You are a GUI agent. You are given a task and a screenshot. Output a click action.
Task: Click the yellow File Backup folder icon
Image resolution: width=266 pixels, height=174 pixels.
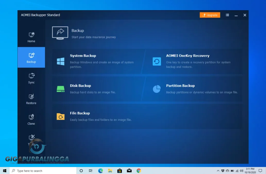tap(61, 116)
